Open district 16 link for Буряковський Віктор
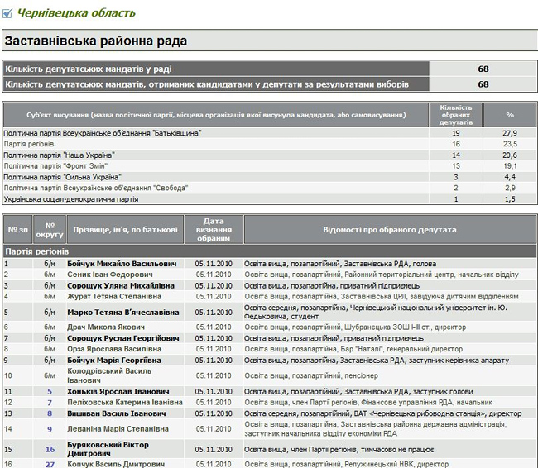The image size is (538, 468). click(50, 450)
